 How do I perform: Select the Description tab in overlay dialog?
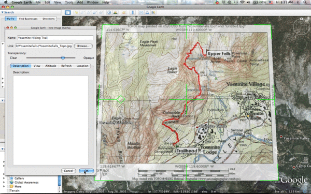(21, 66)
